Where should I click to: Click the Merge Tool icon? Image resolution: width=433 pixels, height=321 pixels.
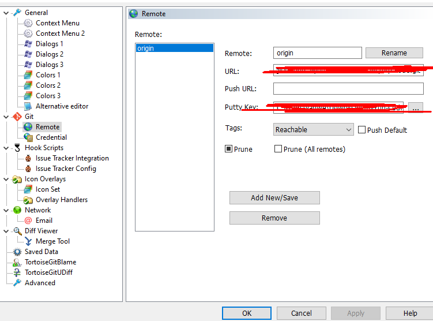point(28,241)
